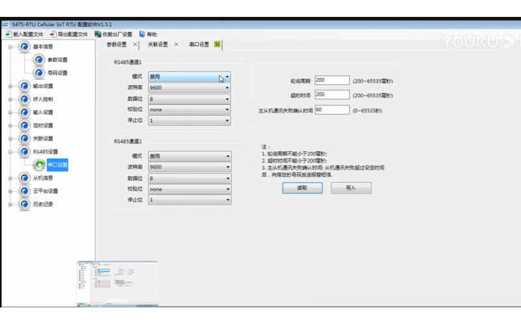521x325 pixels.
Task: Click the 读取 read button
Action: (x=302, y=188)
